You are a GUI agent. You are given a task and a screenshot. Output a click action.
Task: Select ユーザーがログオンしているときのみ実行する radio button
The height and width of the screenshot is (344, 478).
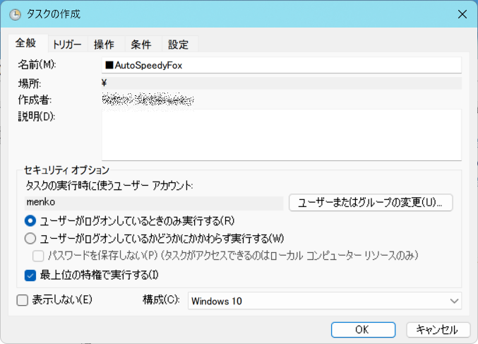[x=30, y=221]
